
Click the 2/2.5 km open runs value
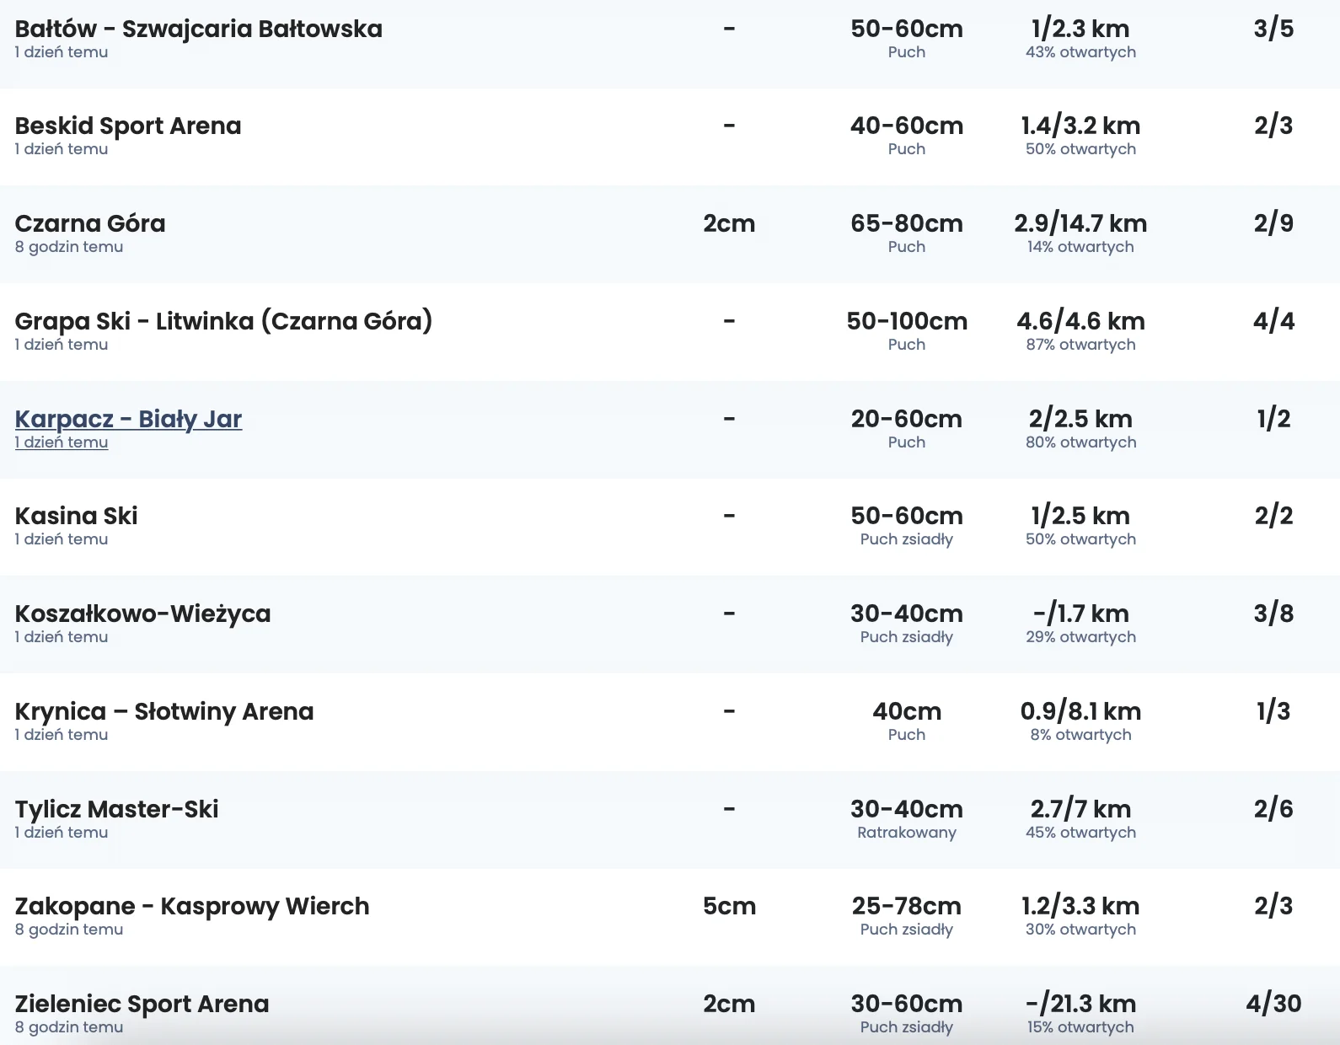click(x=1080, y=419)
